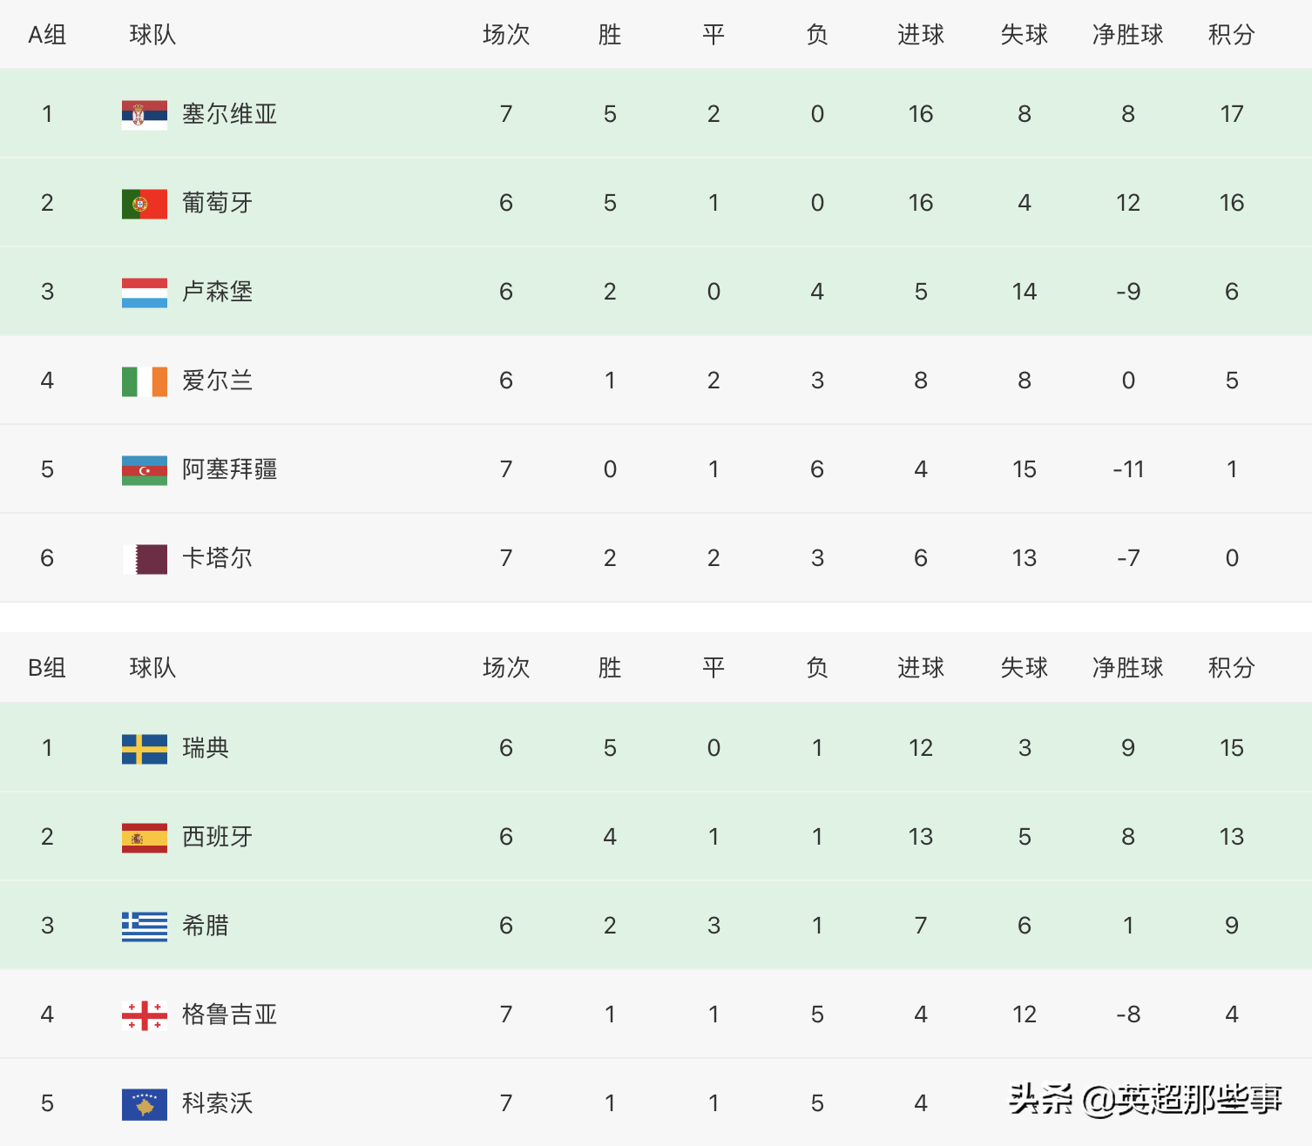Click the B组 group header
Viewport: 1312px width, 1146px height.
[47, 668]
